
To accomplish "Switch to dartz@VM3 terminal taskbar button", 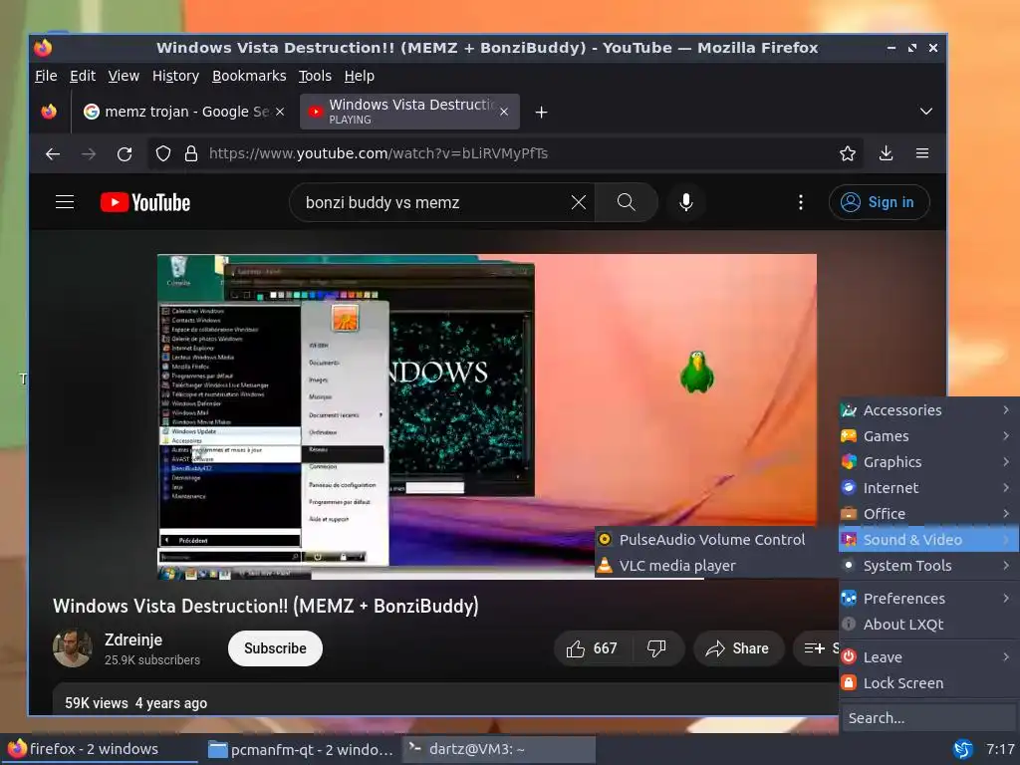I will point(498,749).
